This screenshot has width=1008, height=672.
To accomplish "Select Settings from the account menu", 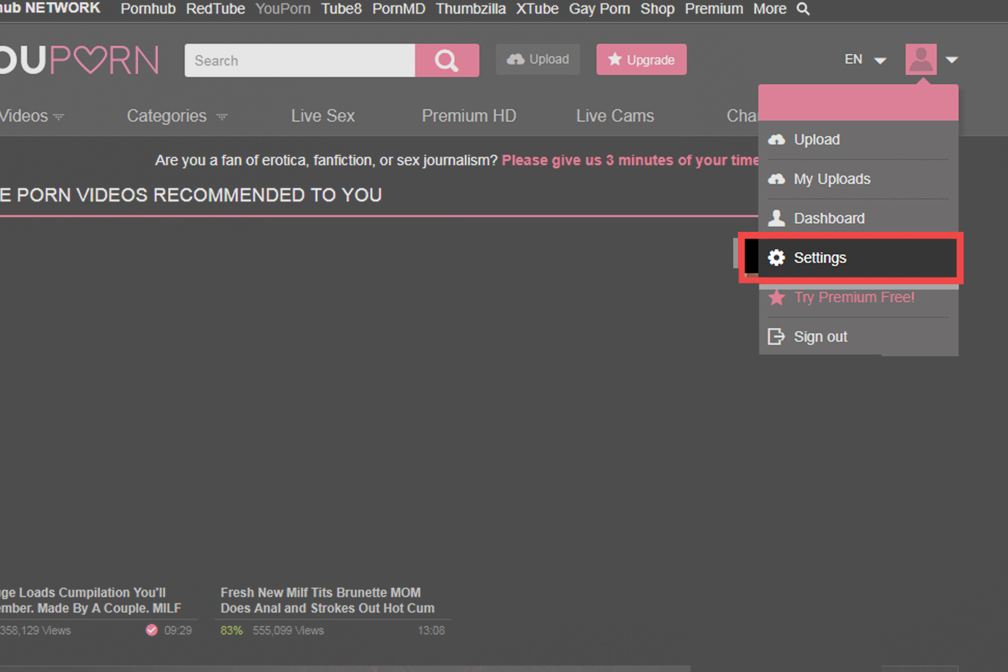I will (x=820, y=258).
